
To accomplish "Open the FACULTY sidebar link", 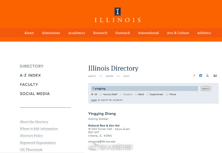I will 29,85.
